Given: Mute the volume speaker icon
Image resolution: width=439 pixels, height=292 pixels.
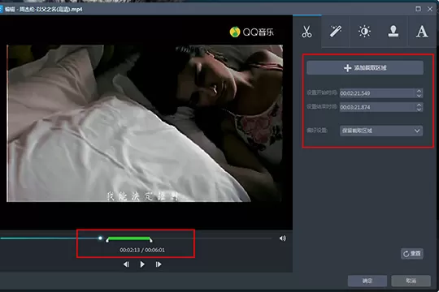Looking at the screenshot, I should (283, 238).
